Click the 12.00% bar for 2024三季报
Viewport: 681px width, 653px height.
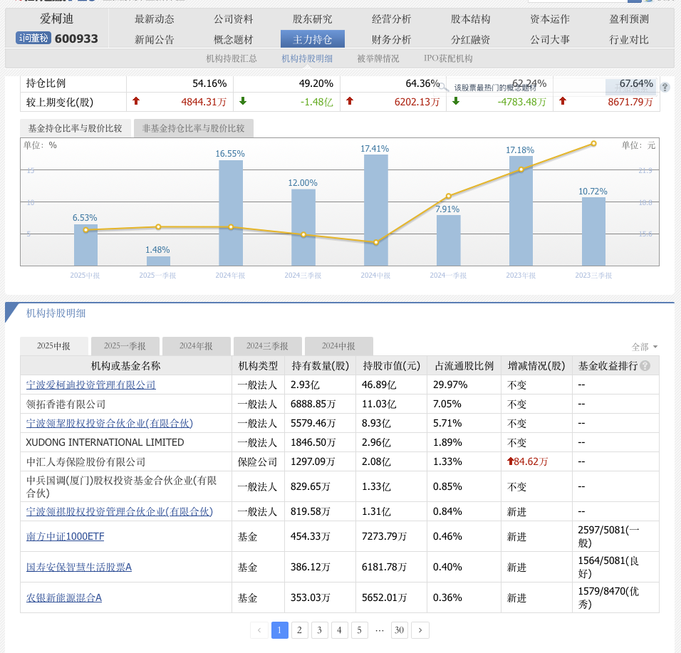coord(303,227)
